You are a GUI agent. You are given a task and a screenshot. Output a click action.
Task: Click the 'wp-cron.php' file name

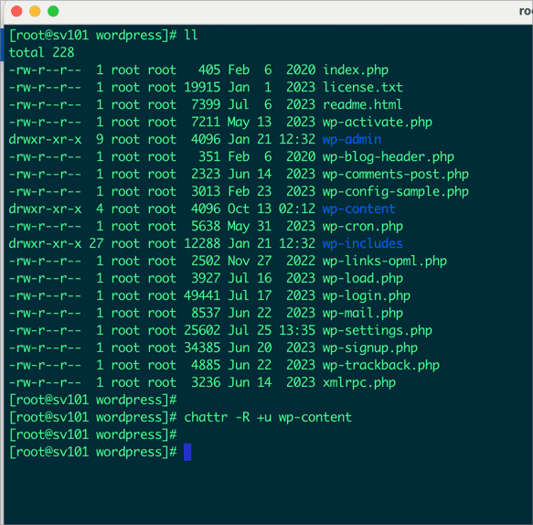point(363,226)
